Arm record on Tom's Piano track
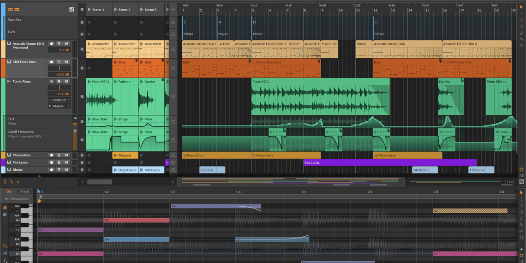Viewport: 526px width, 263px height. tap(51, 82)
